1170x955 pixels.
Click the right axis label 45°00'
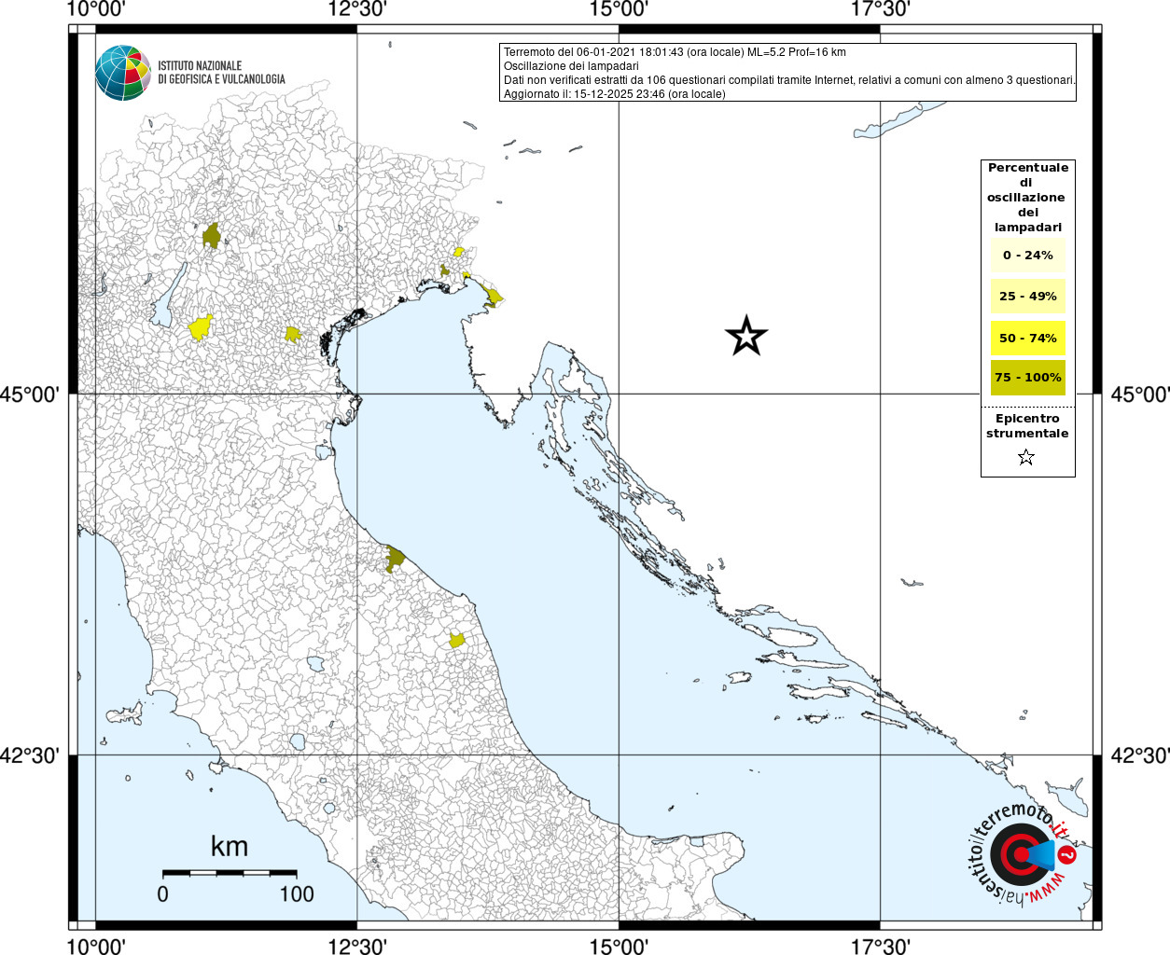pos(1139,394)
